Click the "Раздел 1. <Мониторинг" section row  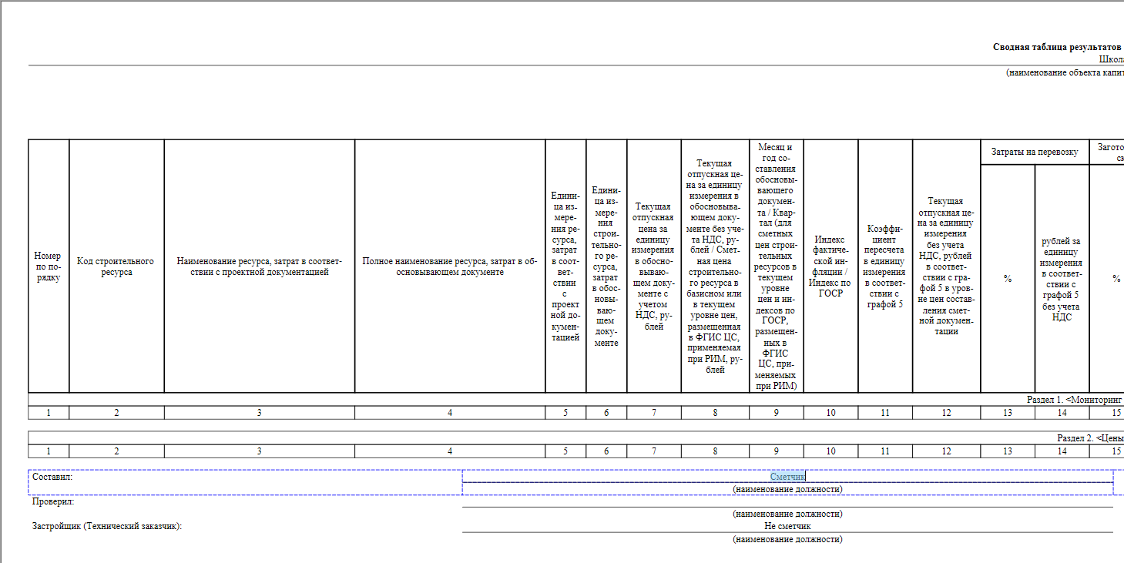(1074, 400)
